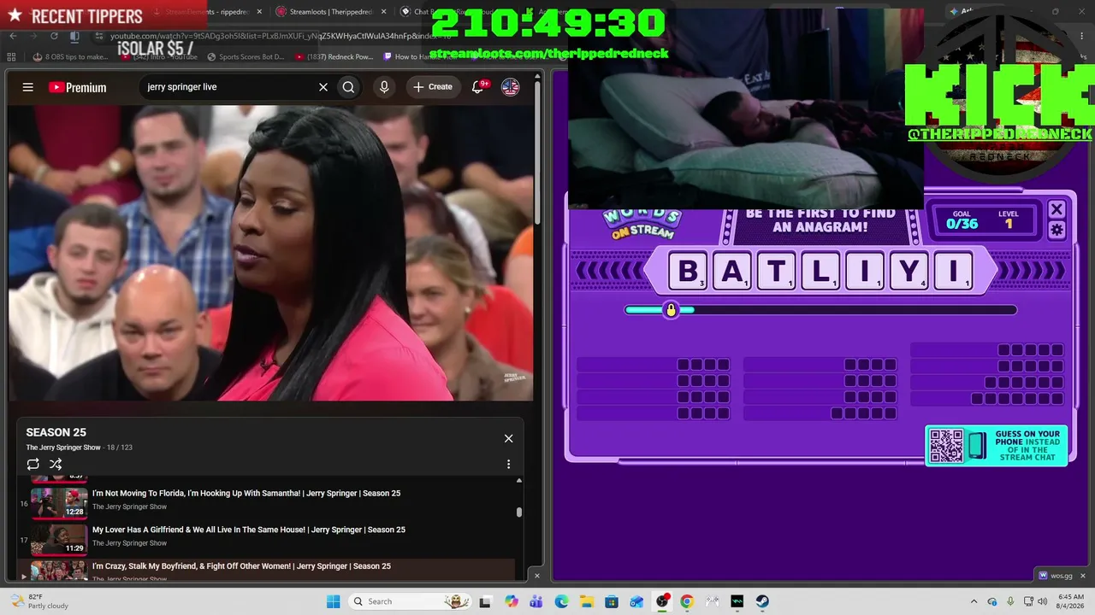Open Task View on the taskbar
This screenshot has height=615, width=1095.
485,601
